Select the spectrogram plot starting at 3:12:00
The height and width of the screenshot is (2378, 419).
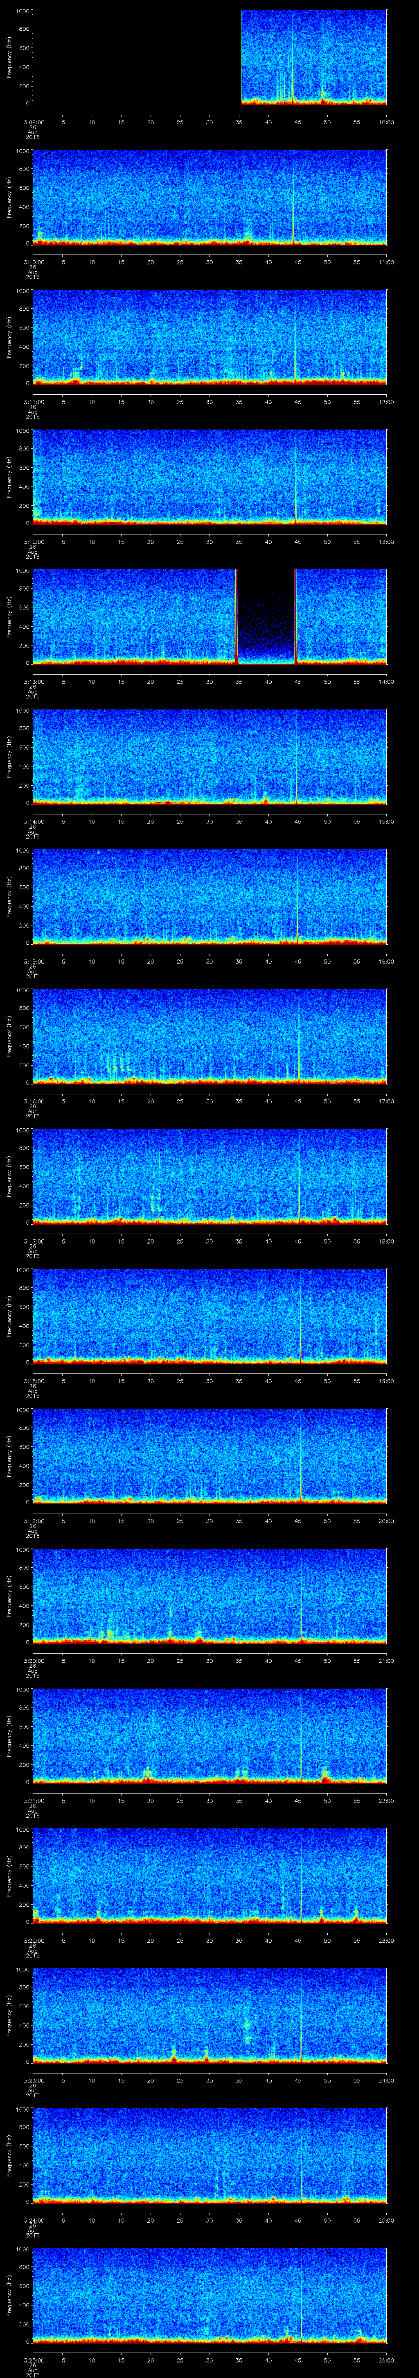point(210,476)
